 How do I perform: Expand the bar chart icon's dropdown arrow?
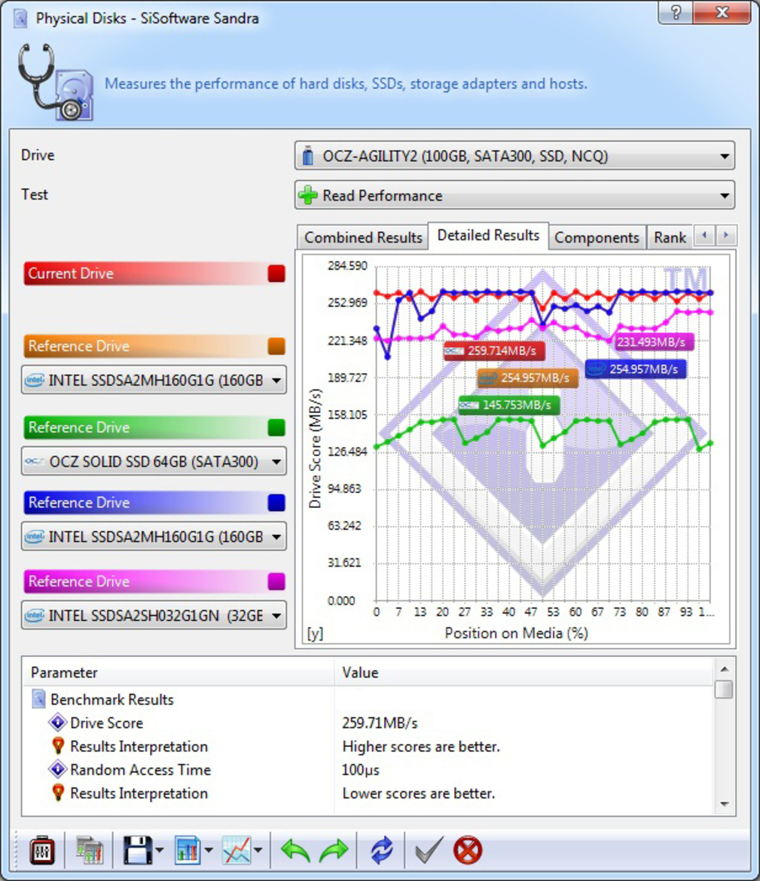[209, 850]
